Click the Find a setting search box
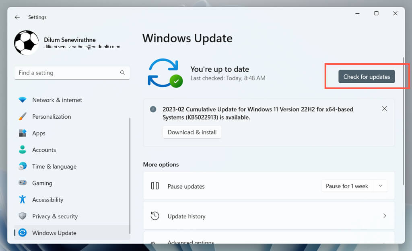Screen dimensions: 412x251 (72, 73)
